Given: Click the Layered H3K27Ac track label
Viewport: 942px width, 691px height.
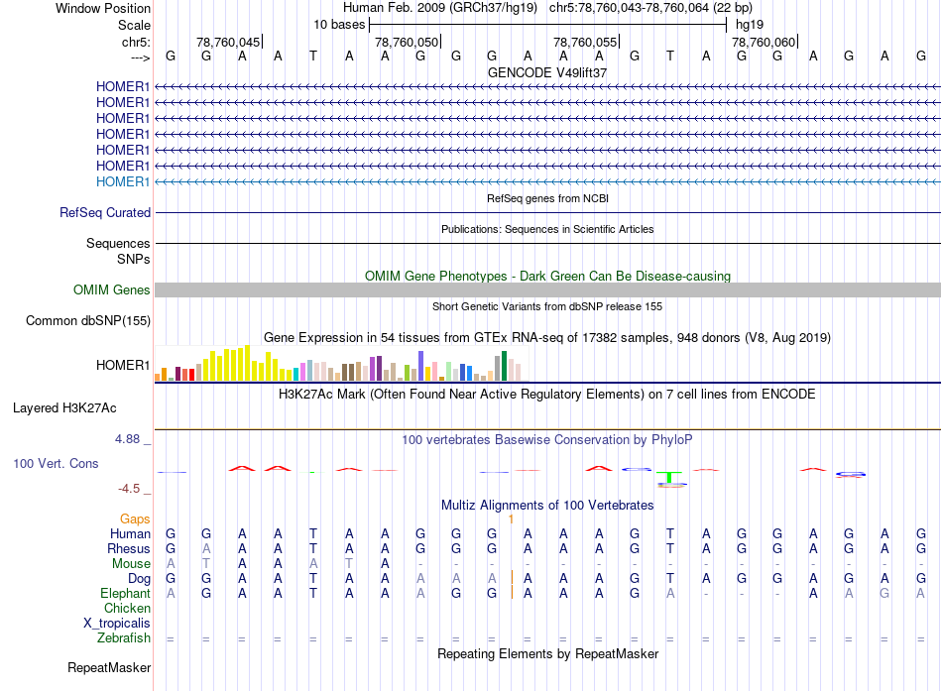Looking at the screenshot, I should (64, 408).
